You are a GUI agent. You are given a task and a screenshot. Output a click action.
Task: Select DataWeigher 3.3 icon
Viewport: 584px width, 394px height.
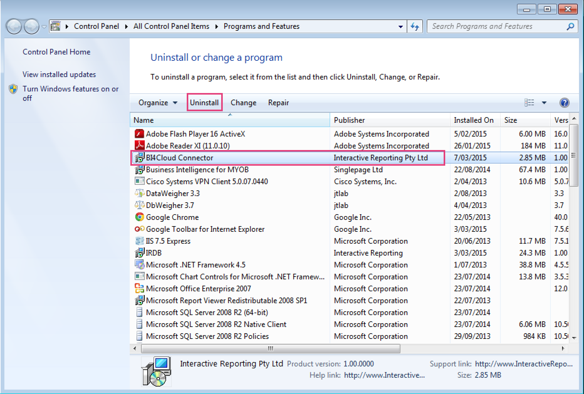(x=139, y=193)
